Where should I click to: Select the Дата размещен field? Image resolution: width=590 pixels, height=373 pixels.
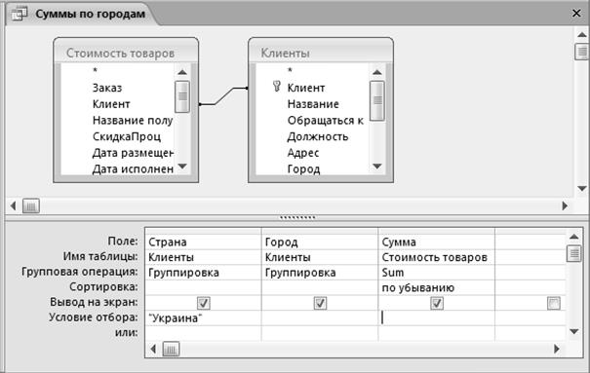pos(133,153)
